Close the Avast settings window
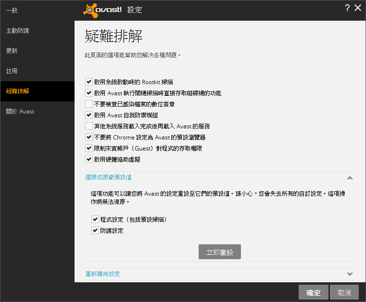 [x=358, y=8]
